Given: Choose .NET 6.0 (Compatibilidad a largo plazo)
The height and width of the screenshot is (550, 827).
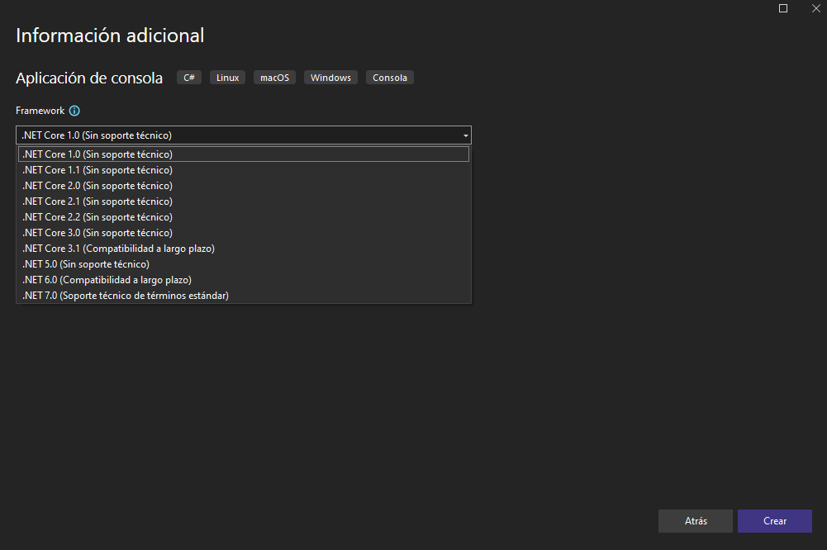Looking at the screenshot, I should [x=244, y=280].
